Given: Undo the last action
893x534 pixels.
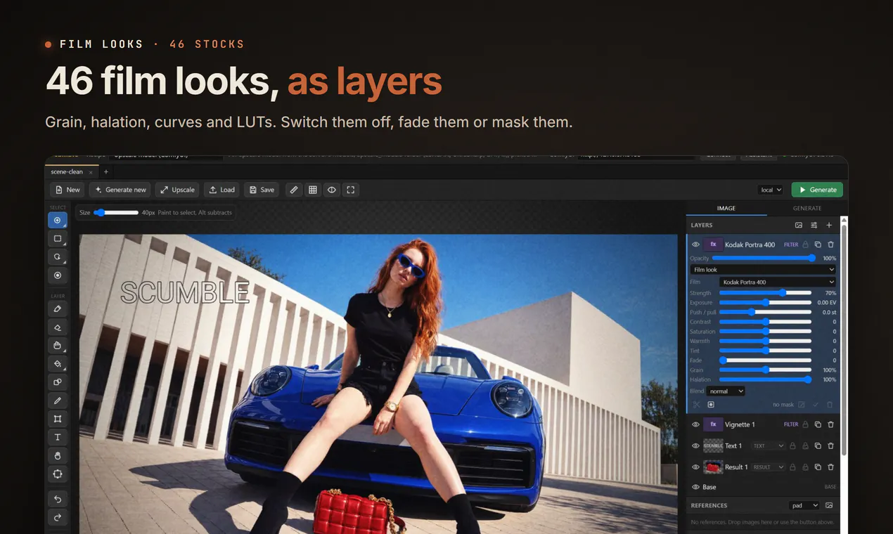Looking at the screenshot, I should pos(58,499).
